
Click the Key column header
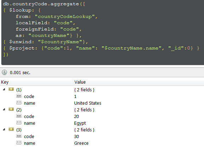[36, 82]
